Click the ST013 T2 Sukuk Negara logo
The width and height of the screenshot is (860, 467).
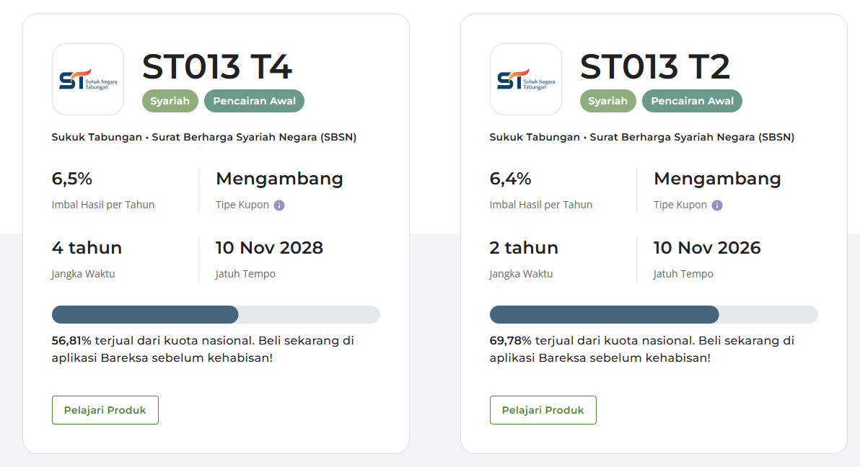525,79
